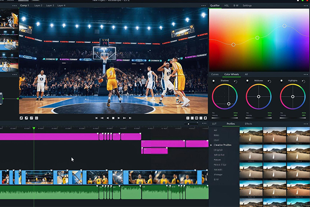Adjust the Shadows intensity slider

point(225,118)
